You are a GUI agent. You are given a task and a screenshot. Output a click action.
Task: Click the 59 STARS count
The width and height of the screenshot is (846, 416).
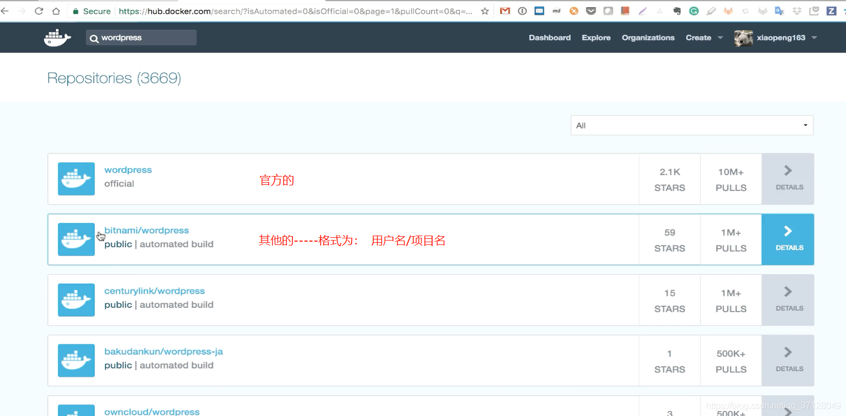[669, 240]
